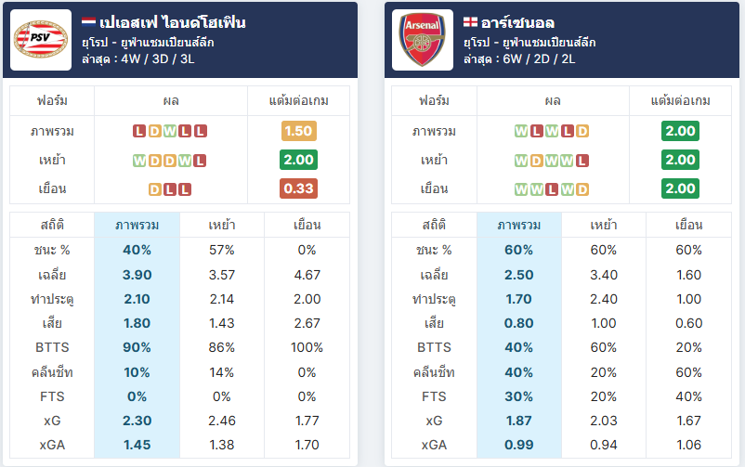745x467 pixels.
Task: Click the England flag icon
Action: 470,21
